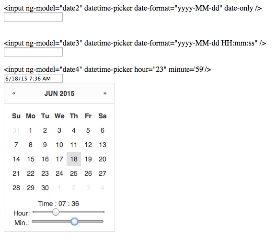Click the date4 input showing 6/18/15 7:36 AM
The width and height of the screenshot is (276, 251).
click(x=33, y=79)
